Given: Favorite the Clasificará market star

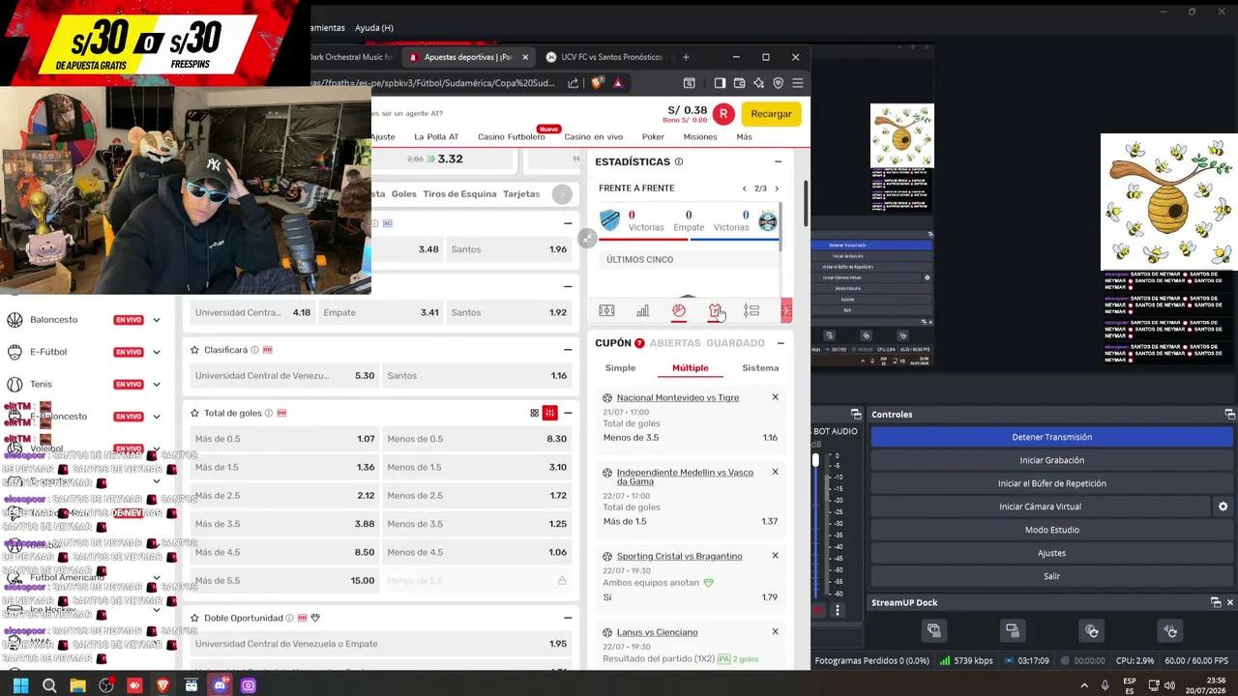Looking at the screenshot, I should pyautogui.click(x=195, y=350).
